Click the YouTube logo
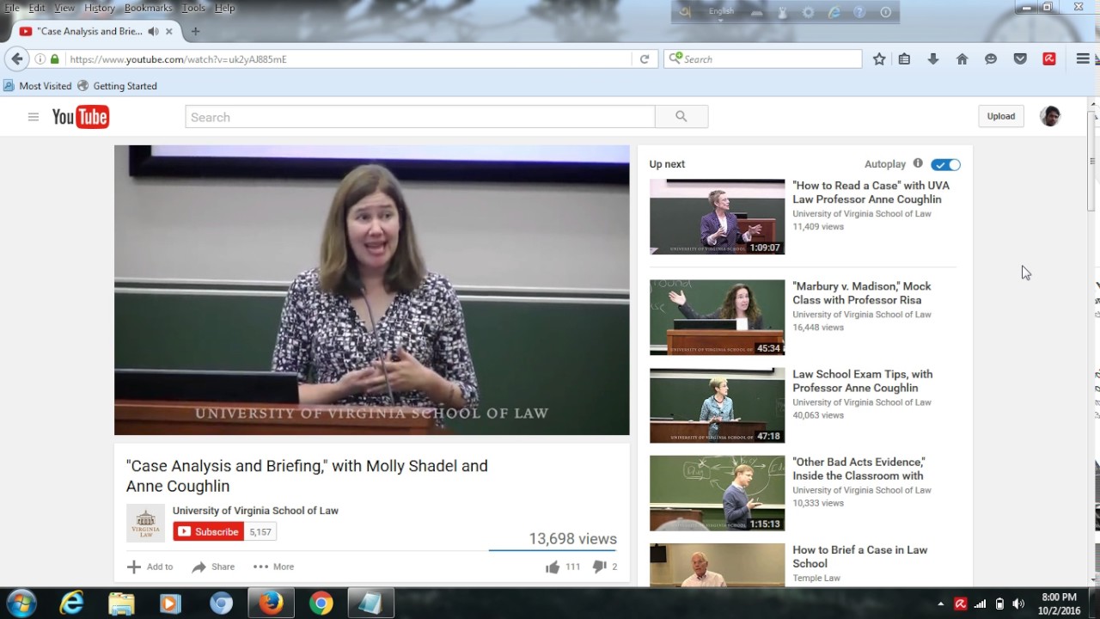The image size is (1100, 619). point(81,117)
